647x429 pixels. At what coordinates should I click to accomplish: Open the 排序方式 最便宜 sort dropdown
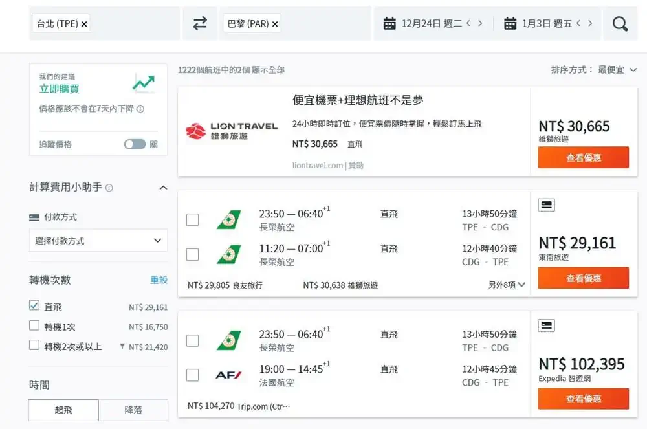pos(594,70)
